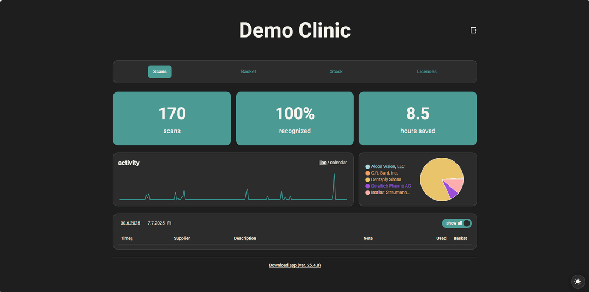Switch to the Stock tab

coord(336,71)
